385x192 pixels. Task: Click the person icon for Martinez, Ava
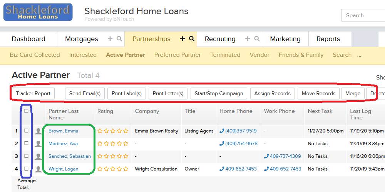pos(38,144)
